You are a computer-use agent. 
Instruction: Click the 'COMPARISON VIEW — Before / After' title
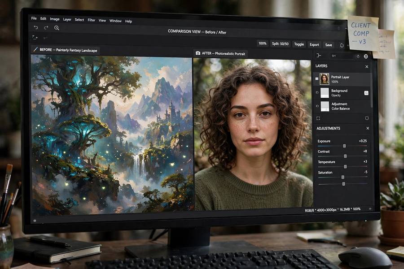[197, 32]
